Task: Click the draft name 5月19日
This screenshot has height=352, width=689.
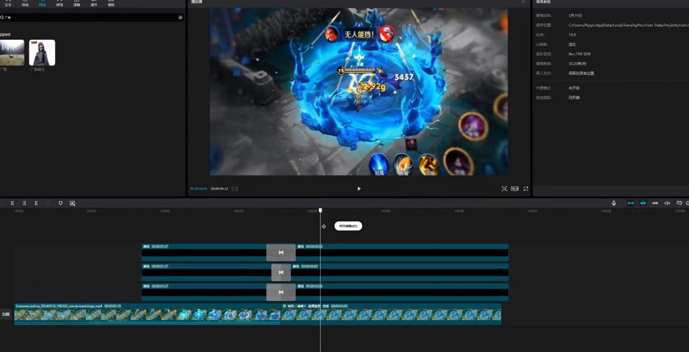Action: pyautogui.click(x=575, y=16)
